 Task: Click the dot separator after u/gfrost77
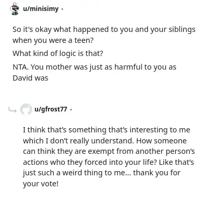pos(71,109)
